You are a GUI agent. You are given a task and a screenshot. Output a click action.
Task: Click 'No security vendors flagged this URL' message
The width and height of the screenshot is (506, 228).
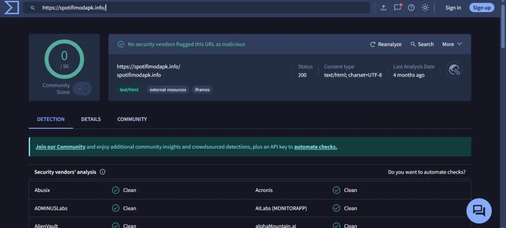(186, 44)
